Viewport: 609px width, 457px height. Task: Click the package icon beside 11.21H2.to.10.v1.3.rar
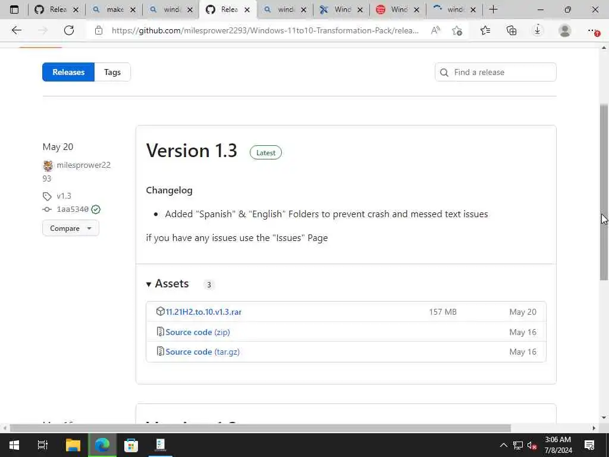click(x=161, y=311)
